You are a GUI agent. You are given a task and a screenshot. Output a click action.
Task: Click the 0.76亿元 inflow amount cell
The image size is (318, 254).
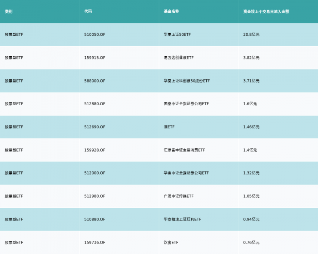coord(251,242)
